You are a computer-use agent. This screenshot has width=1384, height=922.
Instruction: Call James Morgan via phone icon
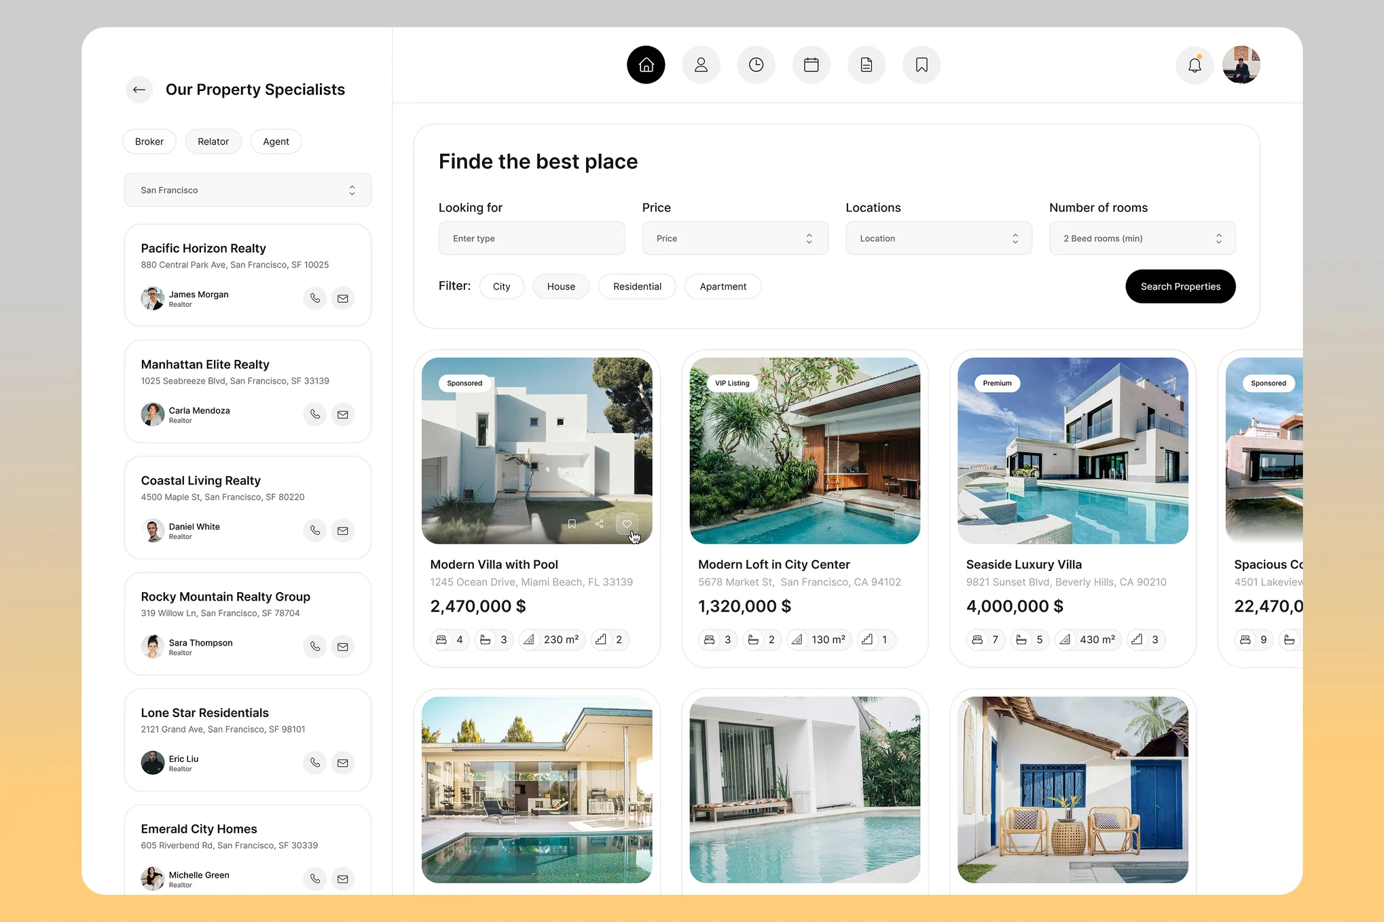[x=315, y=298]
